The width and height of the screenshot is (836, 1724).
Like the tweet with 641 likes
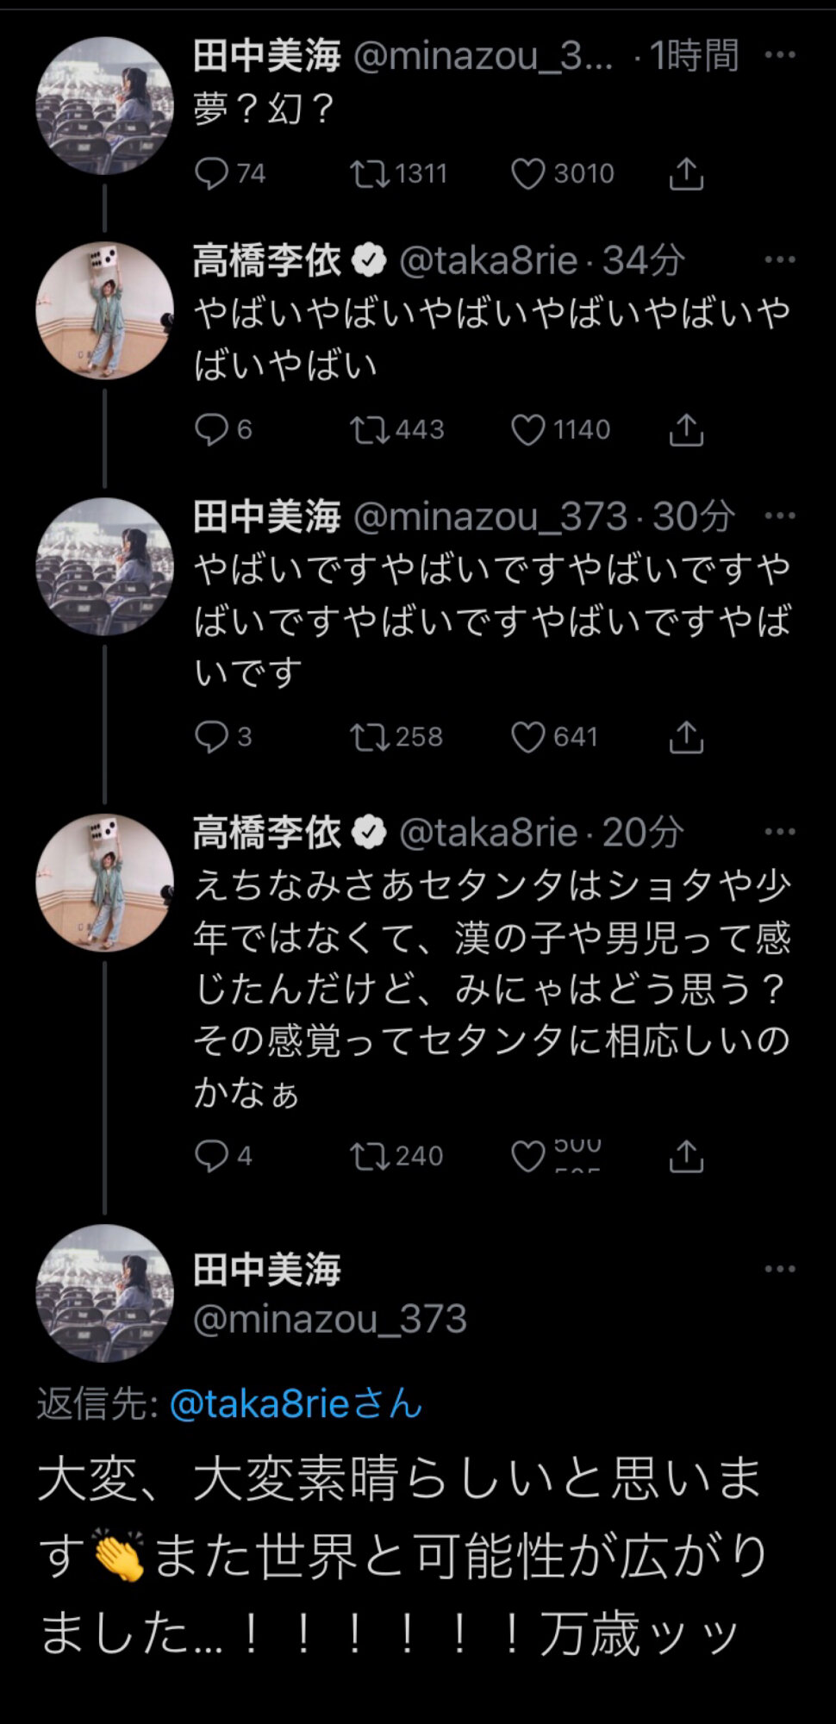coord(527,737)
